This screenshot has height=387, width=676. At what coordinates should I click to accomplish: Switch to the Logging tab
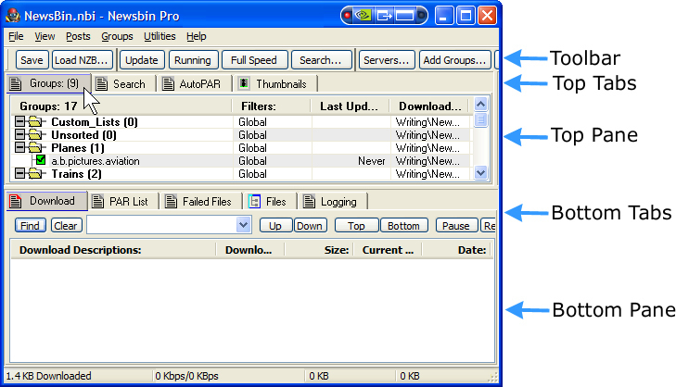tap(333, 202)
